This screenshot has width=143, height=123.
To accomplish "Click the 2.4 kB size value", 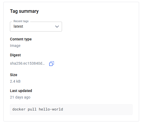I will pos(15,81).
